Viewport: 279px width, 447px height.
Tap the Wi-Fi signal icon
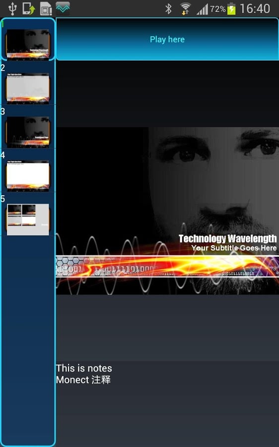[x=186, y=9]
